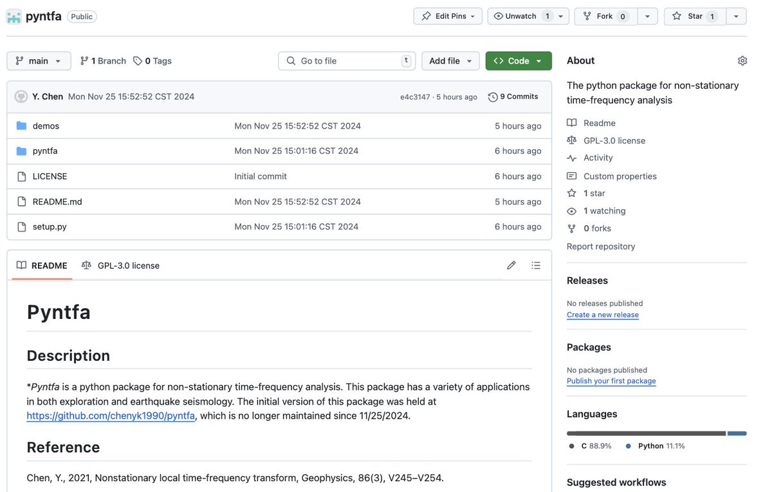Fork the repository
Image resolution: width=772 pixels, height=492 pixels.
click(606, 16)
